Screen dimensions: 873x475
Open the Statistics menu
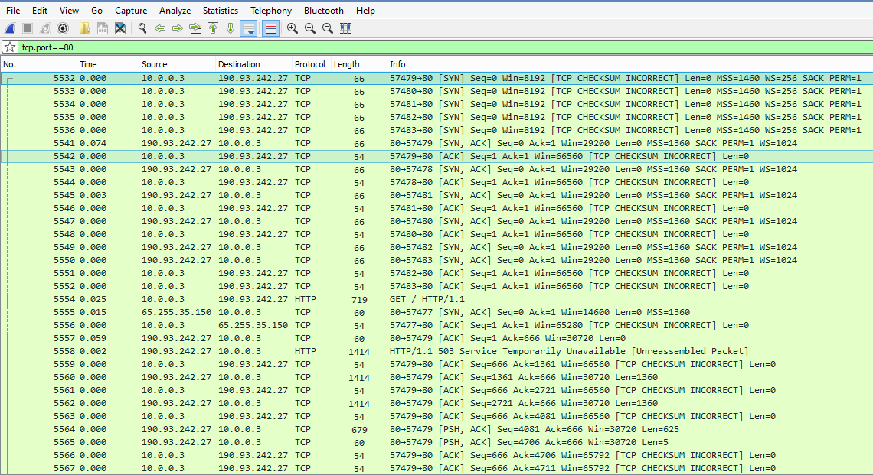tap(220, 11)
